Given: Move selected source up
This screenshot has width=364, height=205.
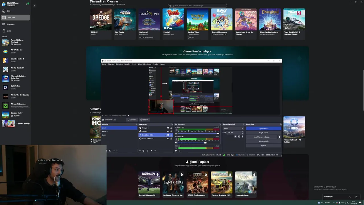Looking at the screenshot, I should 151,151.
